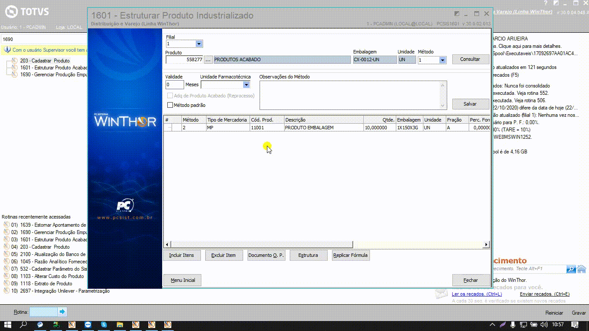Click Incluir Itens button
589x331 pixels.
point(182,255)
